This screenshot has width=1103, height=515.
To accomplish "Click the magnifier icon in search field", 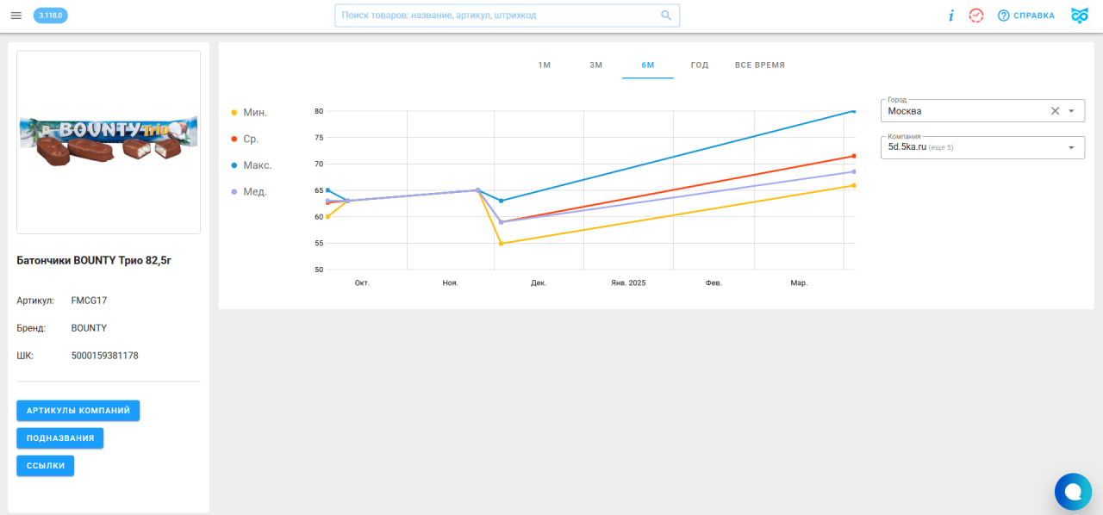I will click(x=666, y=16).
